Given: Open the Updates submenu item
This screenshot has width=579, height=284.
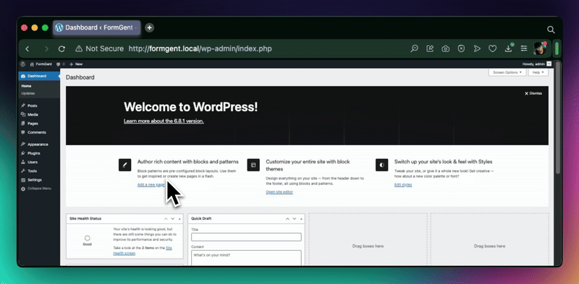Looking at the screenshot, I should 28,93.
